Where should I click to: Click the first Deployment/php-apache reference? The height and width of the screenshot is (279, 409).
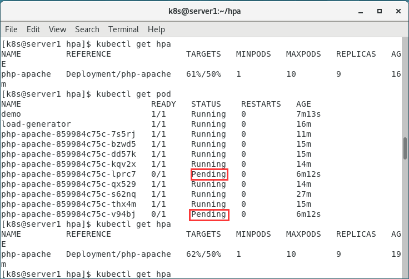[118, 74]
